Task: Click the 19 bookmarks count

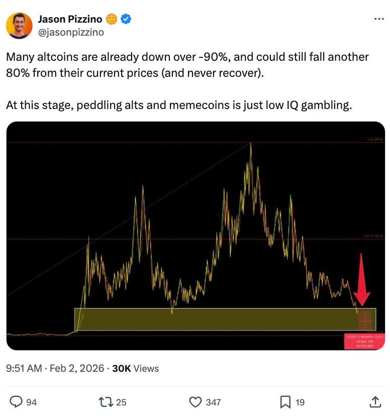Action: tap(300, 402)
